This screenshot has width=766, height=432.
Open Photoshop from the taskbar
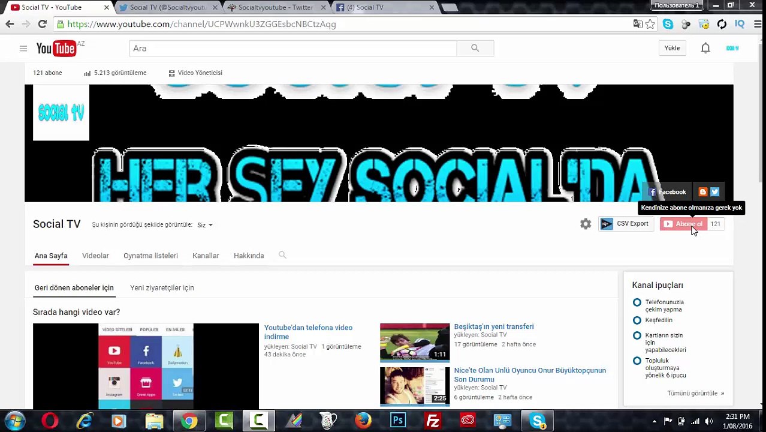[398, 421]
